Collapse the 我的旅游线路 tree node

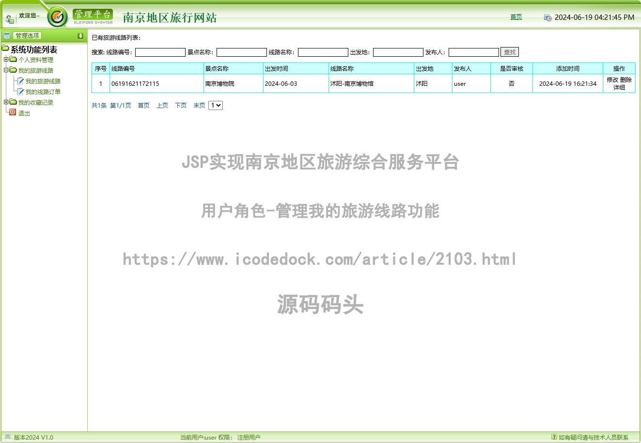[x=6, y=70]
